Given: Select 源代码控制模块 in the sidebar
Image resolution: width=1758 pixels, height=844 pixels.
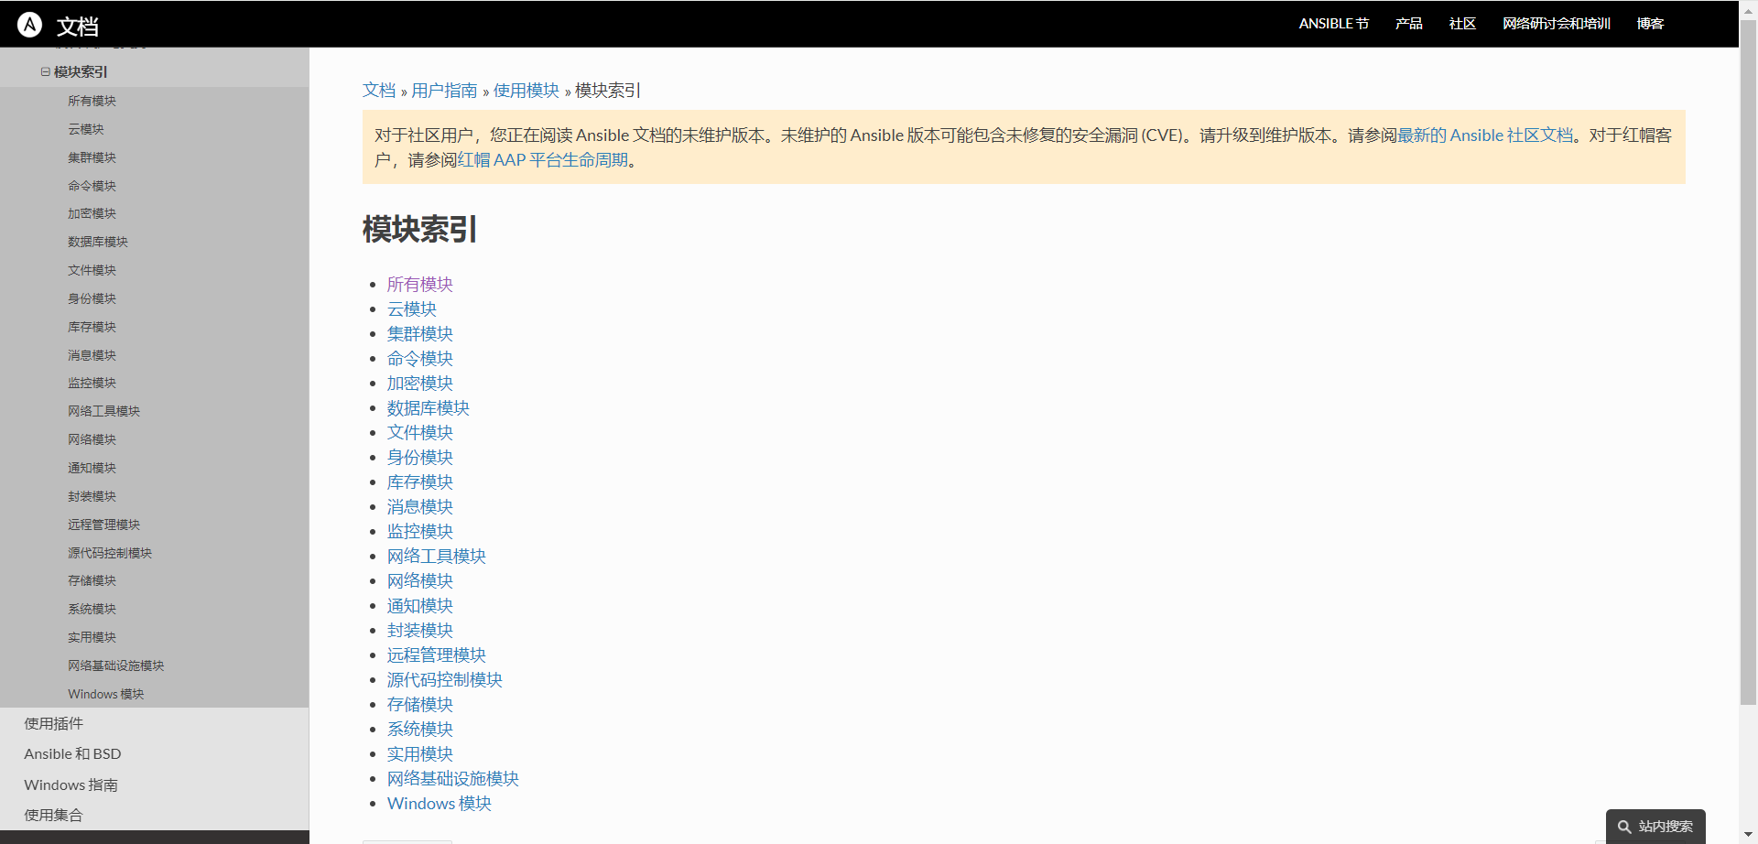Looking at the screenshot, I should point(110,553).
